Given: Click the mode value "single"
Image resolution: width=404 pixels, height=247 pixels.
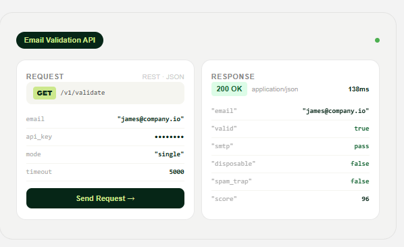Looking at the screenshot, I should (x=169, y=154).
